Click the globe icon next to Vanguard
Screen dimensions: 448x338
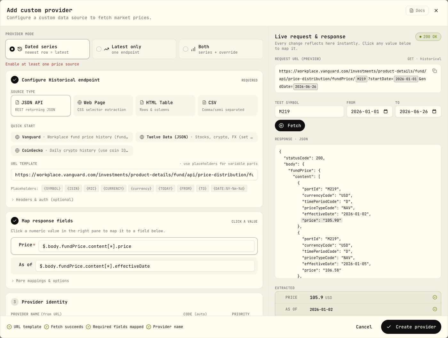click(17, 137)
